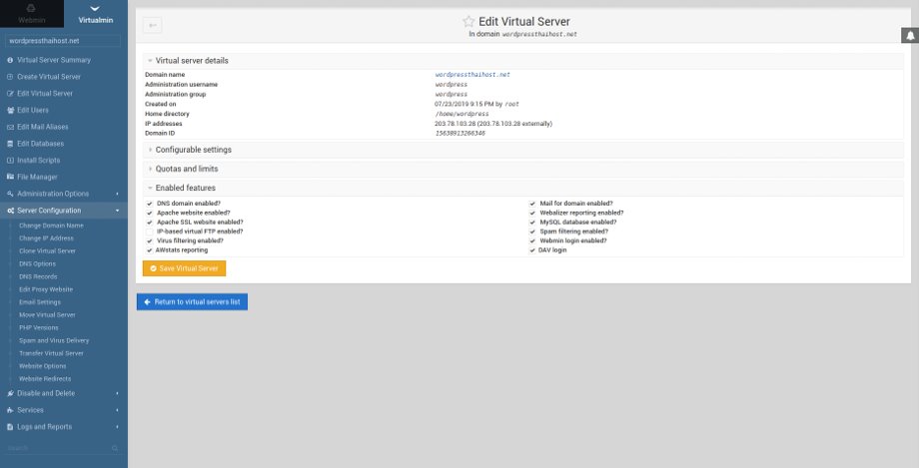Click the star favorite icon beside Edit Virtual Server
The image size is (919, 468).
pos(467,21)
